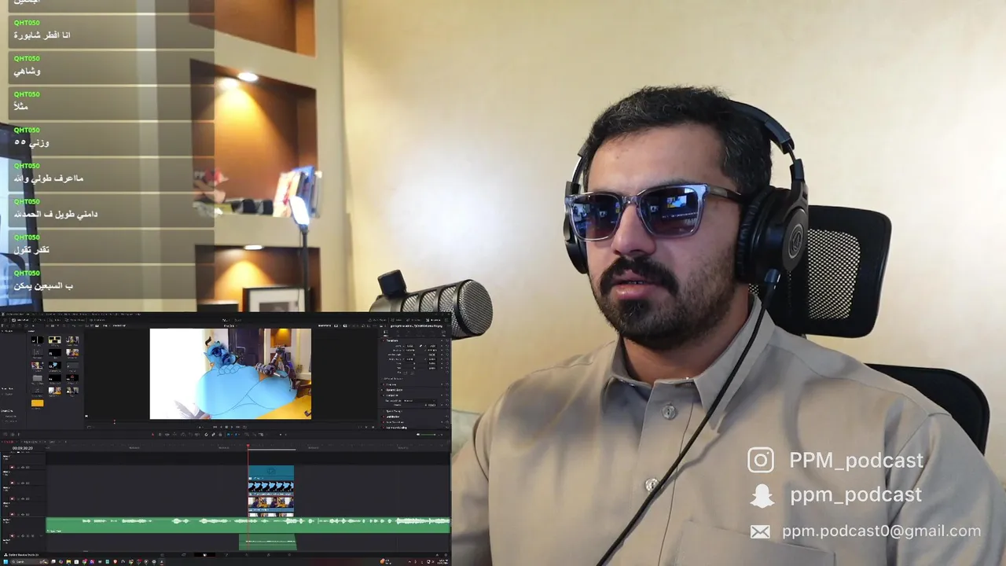Viewport: 1006px width, 566px height.
Task: Click the DaVinci Resolve taskbar icon
Action: (161, 561)
